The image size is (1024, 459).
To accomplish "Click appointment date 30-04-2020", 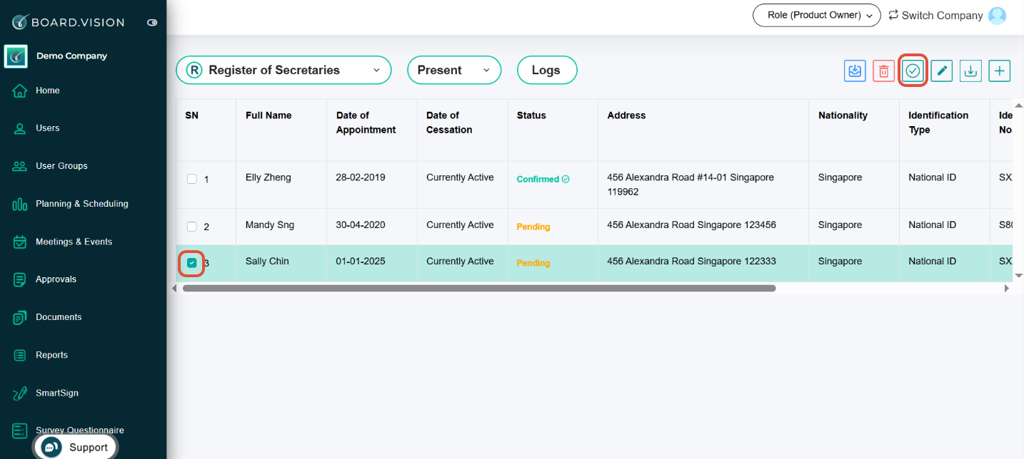I will 361,225.
